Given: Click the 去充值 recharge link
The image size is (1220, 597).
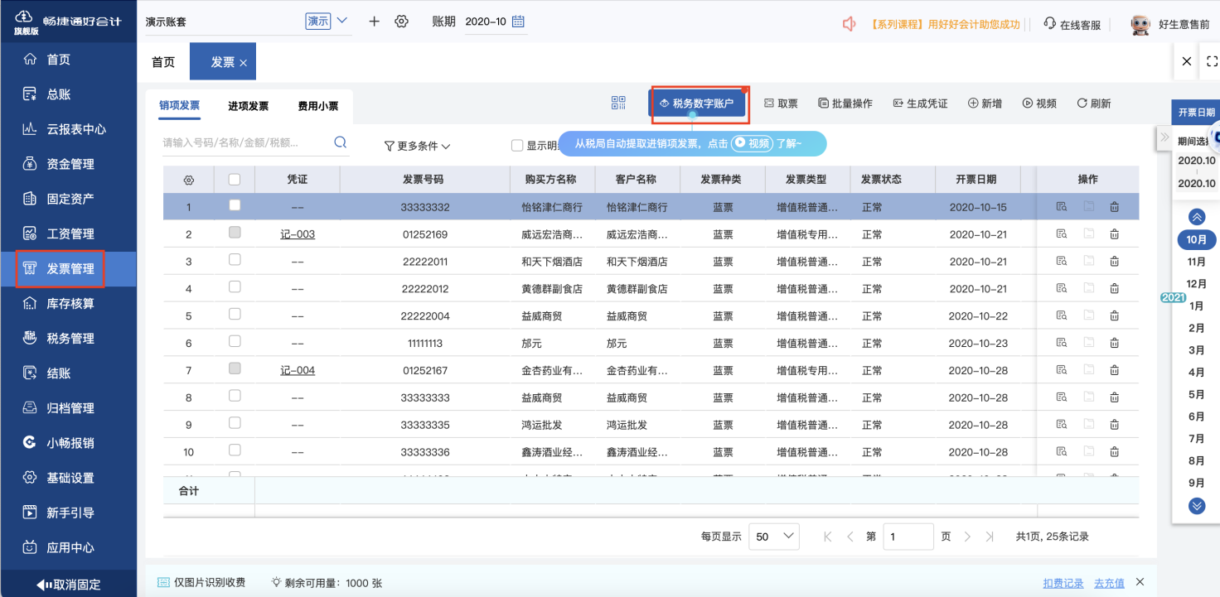Looking at the screenshot, I should 1108,582.
